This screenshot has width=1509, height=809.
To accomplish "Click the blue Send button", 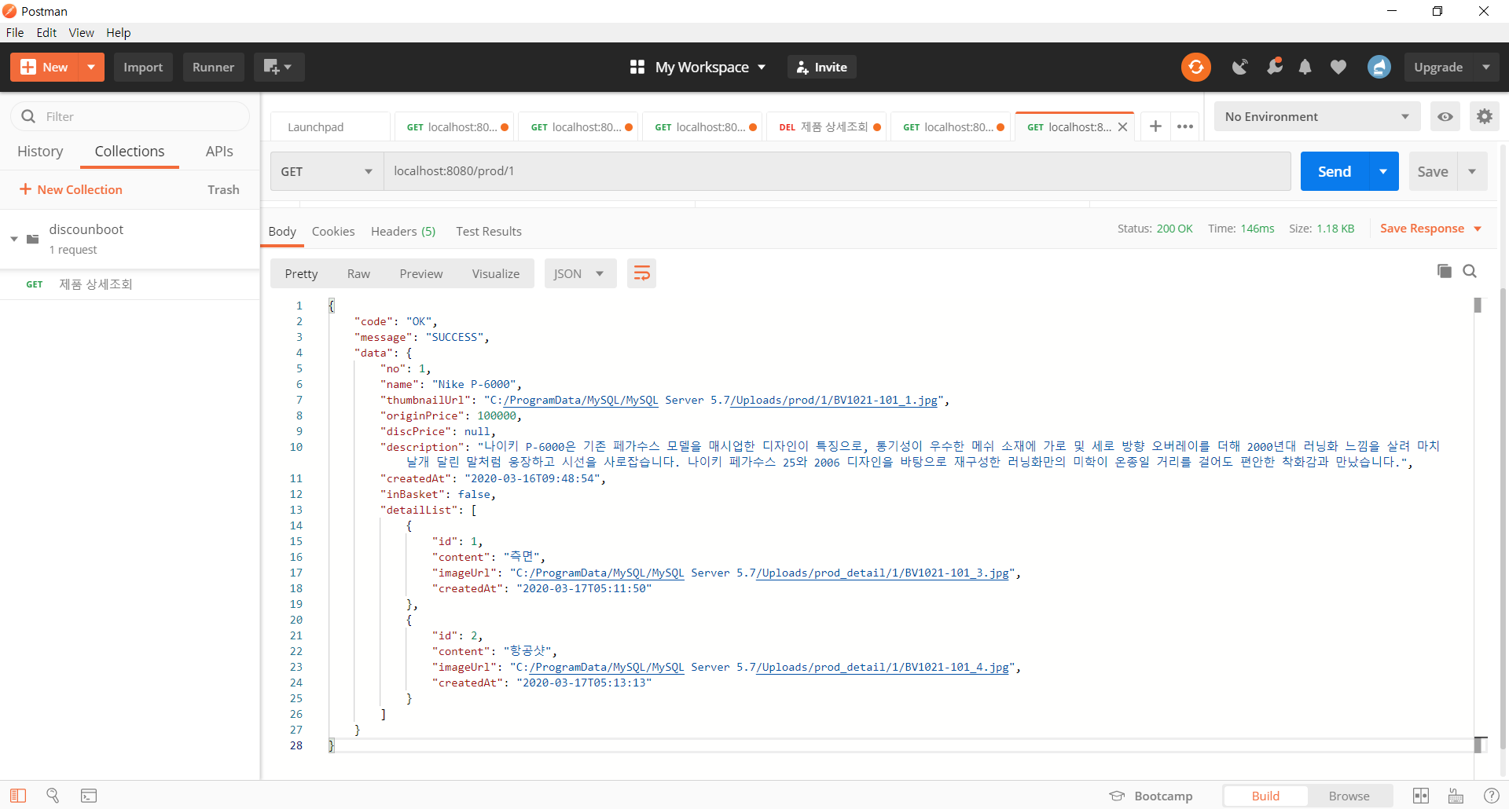I will click(1335, 171).
